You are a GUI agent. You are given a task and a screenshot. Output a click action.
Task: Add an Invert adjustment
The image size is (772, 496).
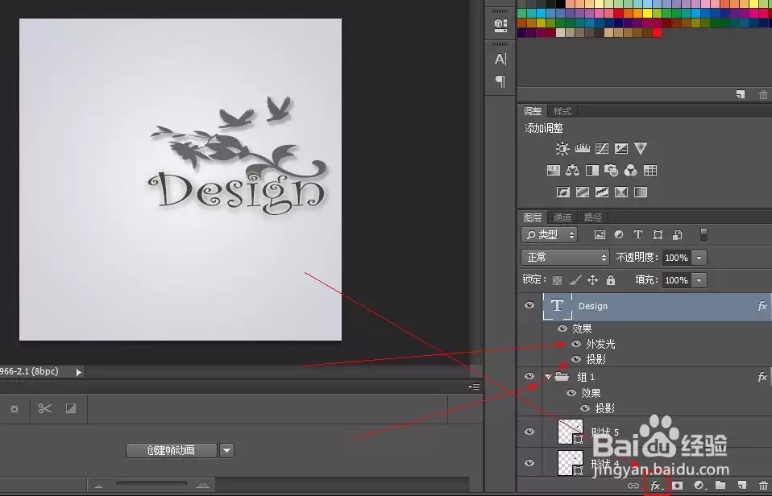click(x=562, y=192)
